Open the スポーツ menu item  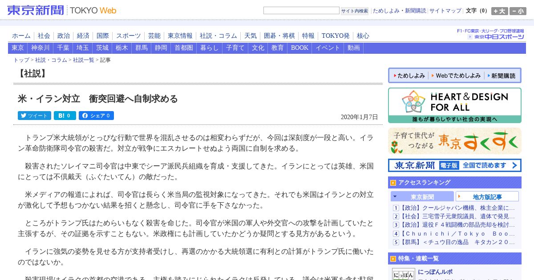129,36
